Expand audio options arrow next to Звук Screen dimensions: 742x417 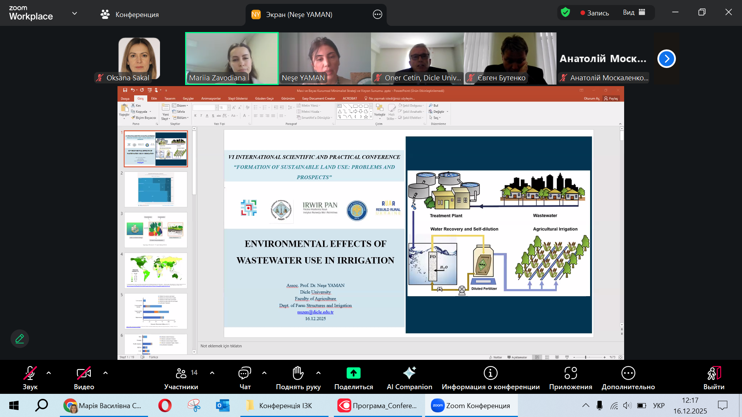coord(49,373)
